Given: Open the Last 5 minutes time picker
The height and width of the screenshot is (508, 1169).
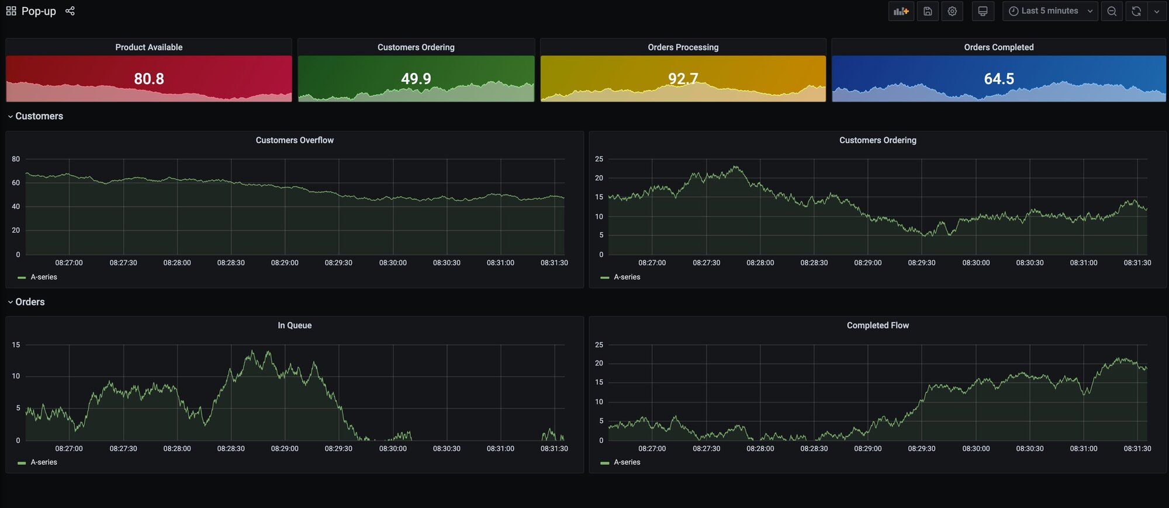Looking at the screenshot, I should (x=1050, y=11).
